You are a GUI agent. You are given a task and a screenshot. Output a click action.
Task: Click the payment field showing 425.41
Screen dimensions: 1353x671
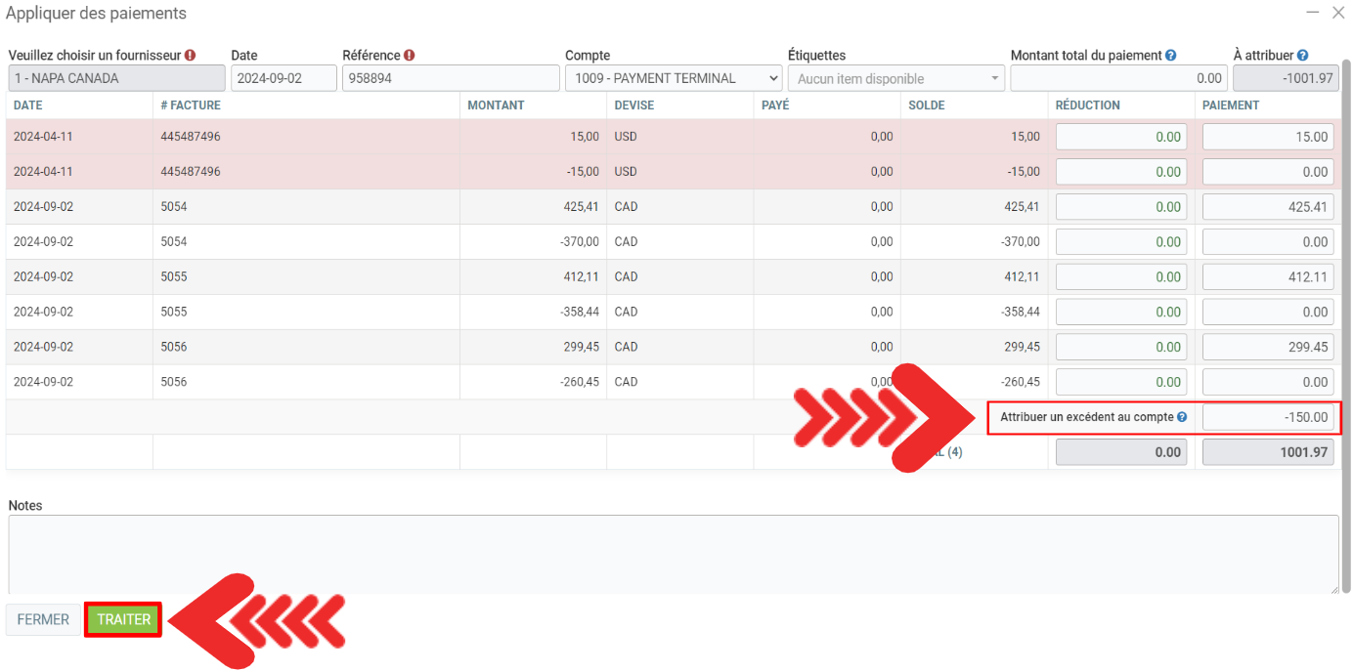(x=1267, y=207)
